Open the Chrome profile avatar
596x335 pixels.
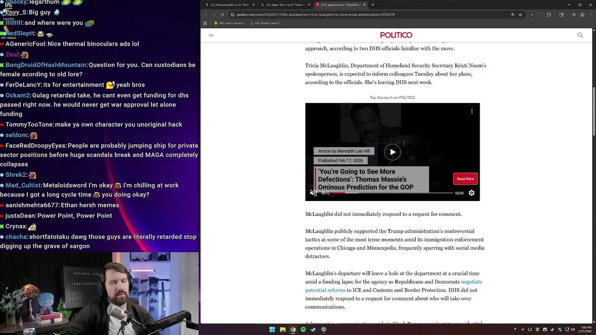[x=582, y=14]
